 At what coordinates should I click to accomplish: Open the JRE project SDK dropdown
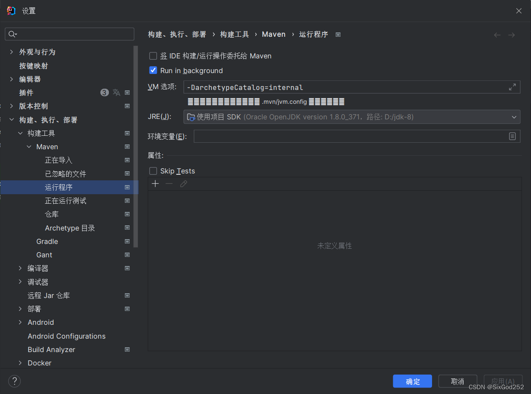(x=352, y=117)
